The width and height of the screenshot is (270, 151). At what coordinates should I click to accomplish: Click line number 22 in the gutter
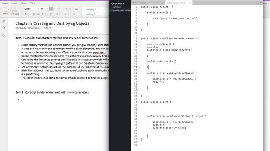coord(135,67)
